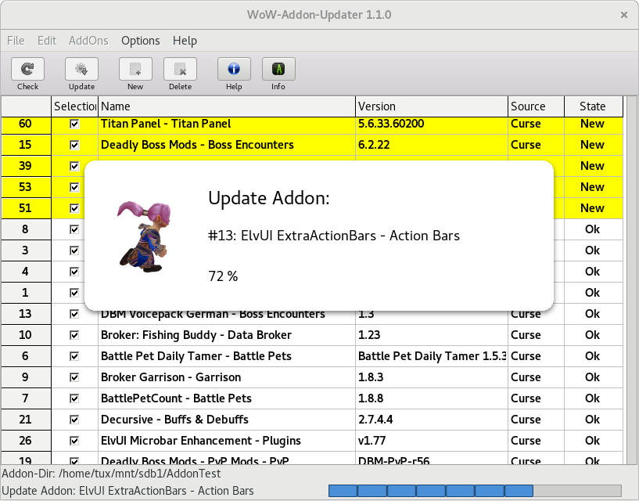Close the WoW-Addon-Updater window
Viewport: 639px width, 501px height.
click(624, 15)
